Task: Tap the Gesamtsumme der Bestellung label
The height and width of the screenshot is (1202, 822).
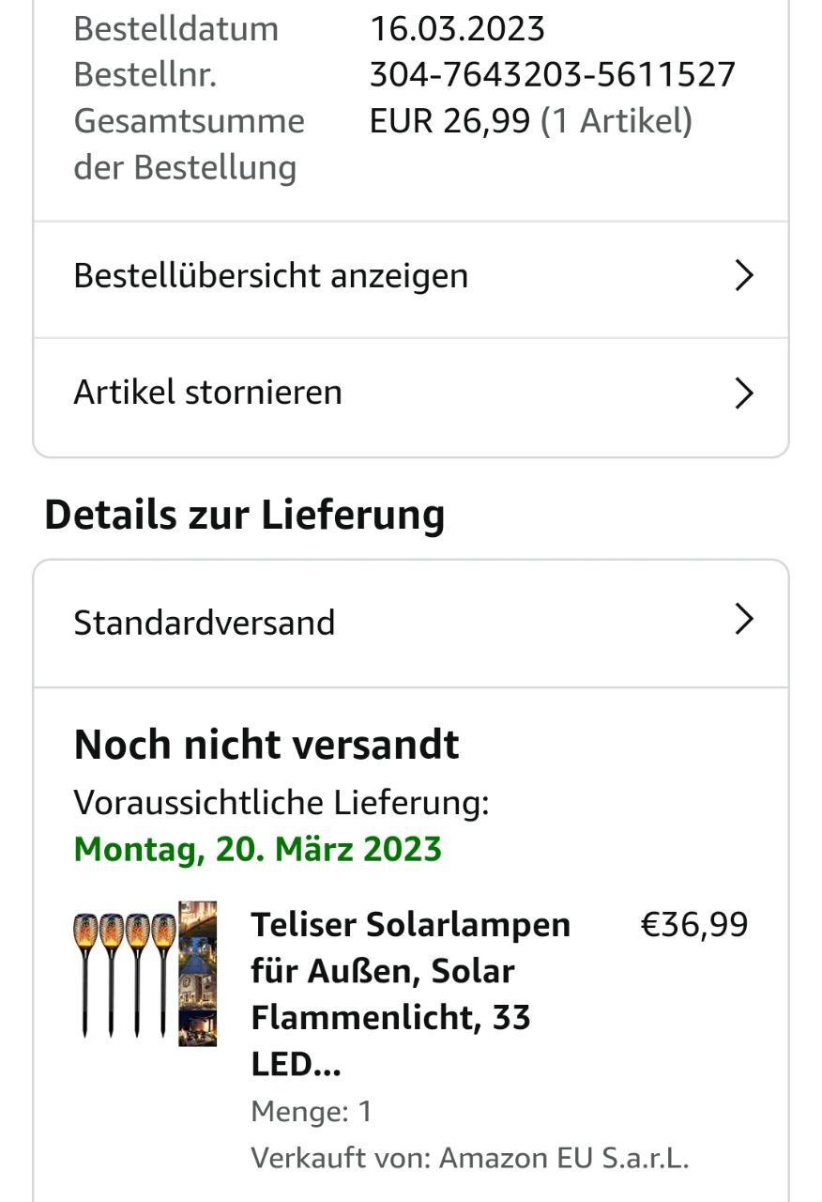Action: coord(189,144)
